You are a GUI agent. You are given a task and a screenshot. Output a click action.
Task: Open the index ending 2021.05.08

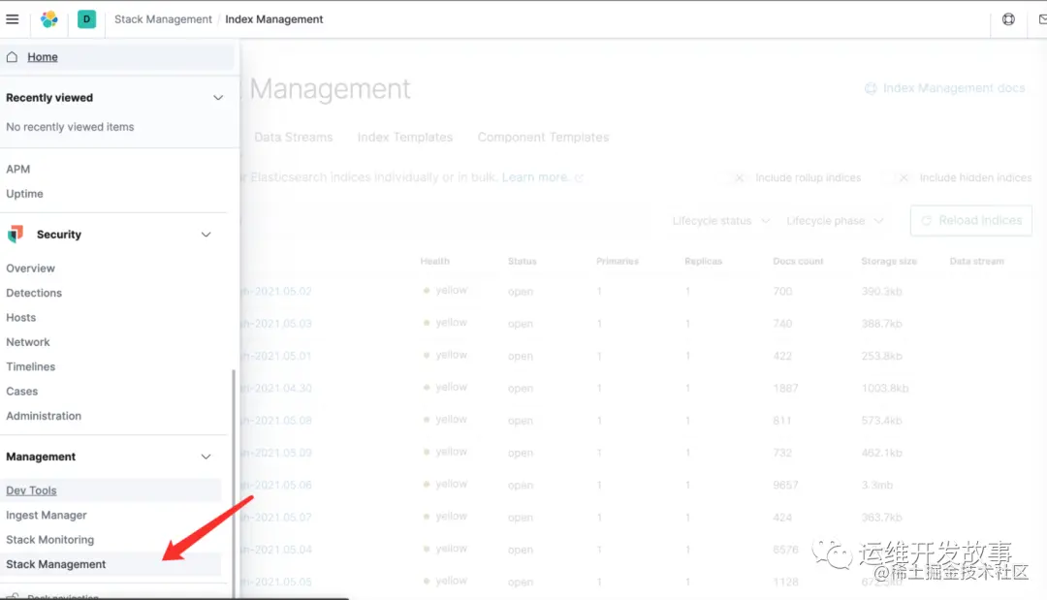tap(276, 421)
